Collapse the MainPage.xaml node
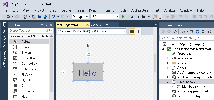 [x=168, y=82]
